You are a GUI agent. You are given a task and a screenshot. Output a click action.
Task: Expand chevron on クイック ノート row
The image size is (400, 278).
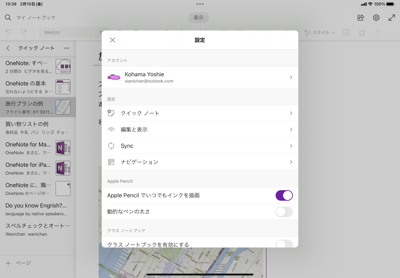coord(291,113)
